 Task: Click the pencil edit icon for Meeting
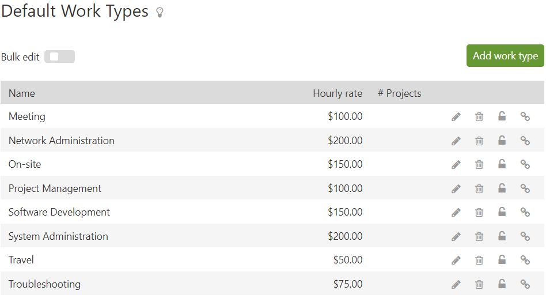click(x=456, y=117)
